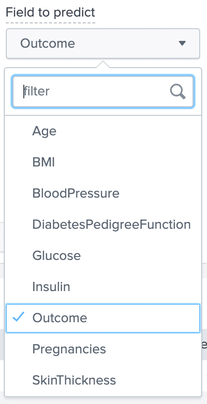The image size is (207, 404).
Task: Click the blue checkmark next to Outcome
Action: click(18, 317)
